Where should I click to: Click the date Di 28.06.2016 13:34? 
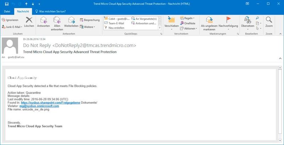click(x=34, y=39)
